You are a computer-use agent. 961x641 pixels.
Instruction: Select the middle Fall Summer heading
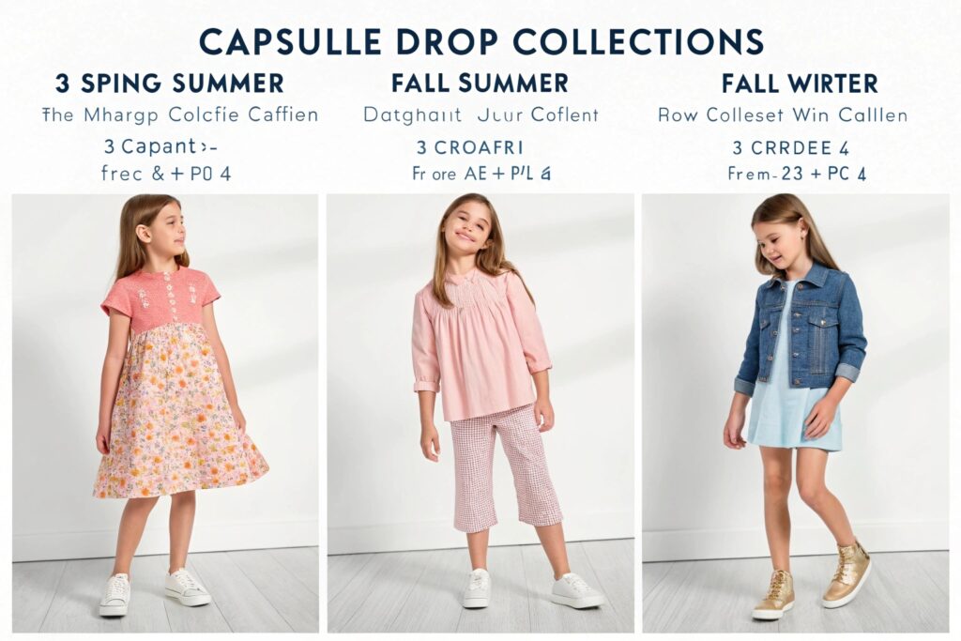pyautogui.click(x=480, y=84)
